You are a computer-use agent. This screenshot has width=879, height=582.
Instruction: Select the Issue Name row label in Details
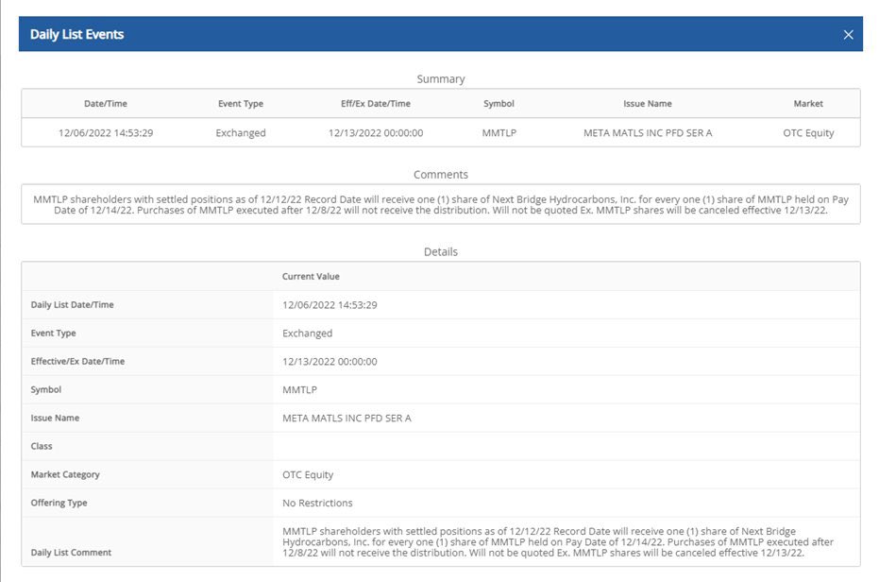[x=55, y=418]
